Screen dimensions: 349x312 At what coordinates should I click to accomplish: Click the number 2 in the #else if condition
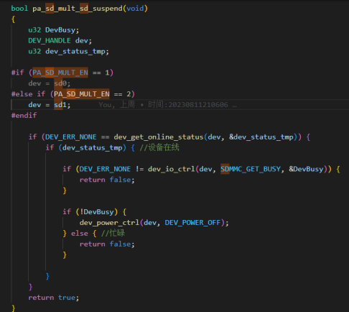tap(129, 94)
